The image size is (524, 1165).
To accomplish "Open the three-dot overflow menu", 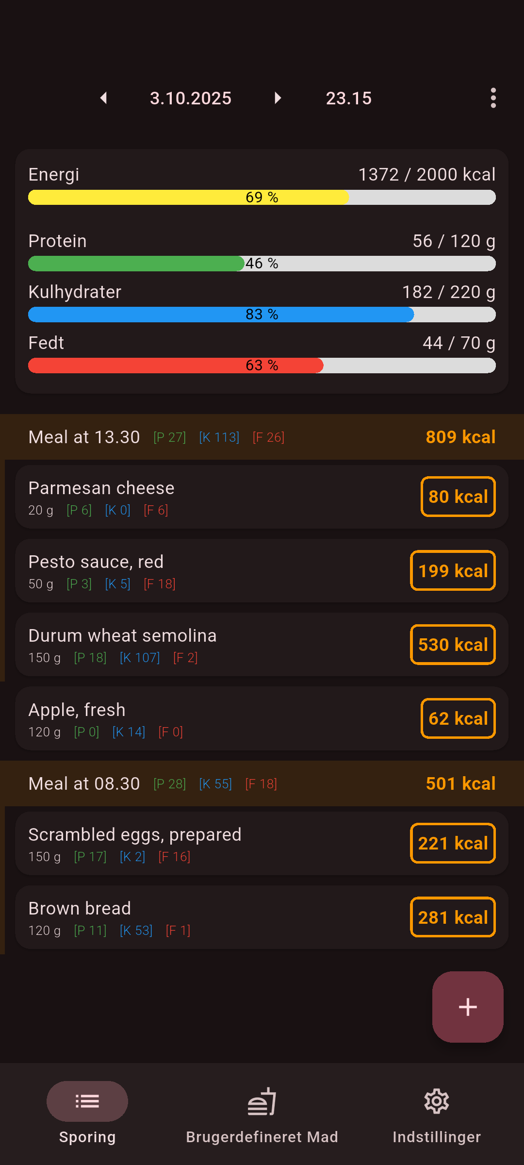I will coord(493,98).
